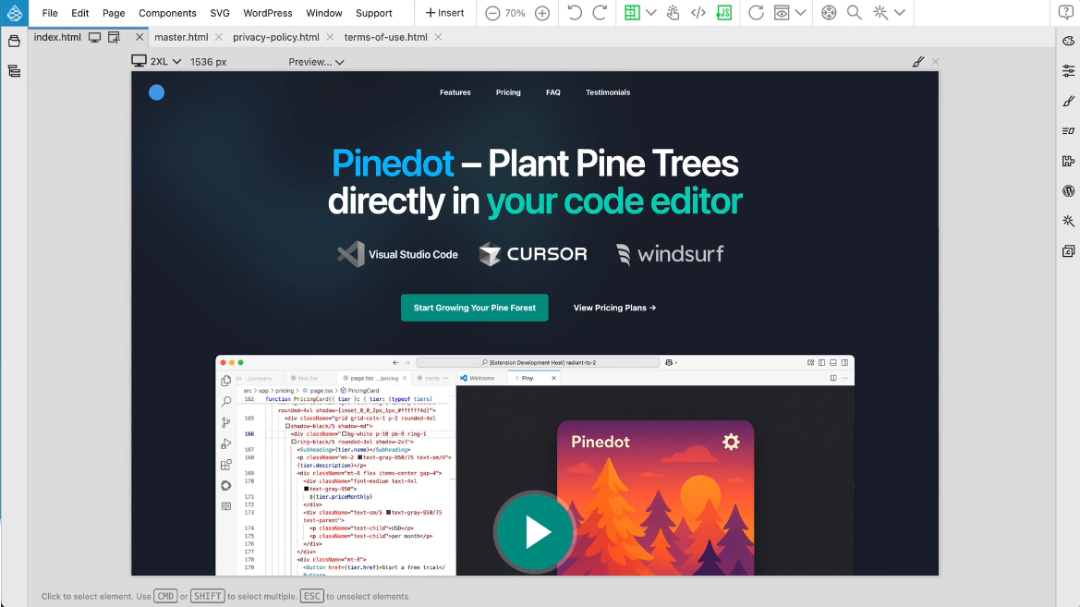Open the Components menu

(167, 13)
